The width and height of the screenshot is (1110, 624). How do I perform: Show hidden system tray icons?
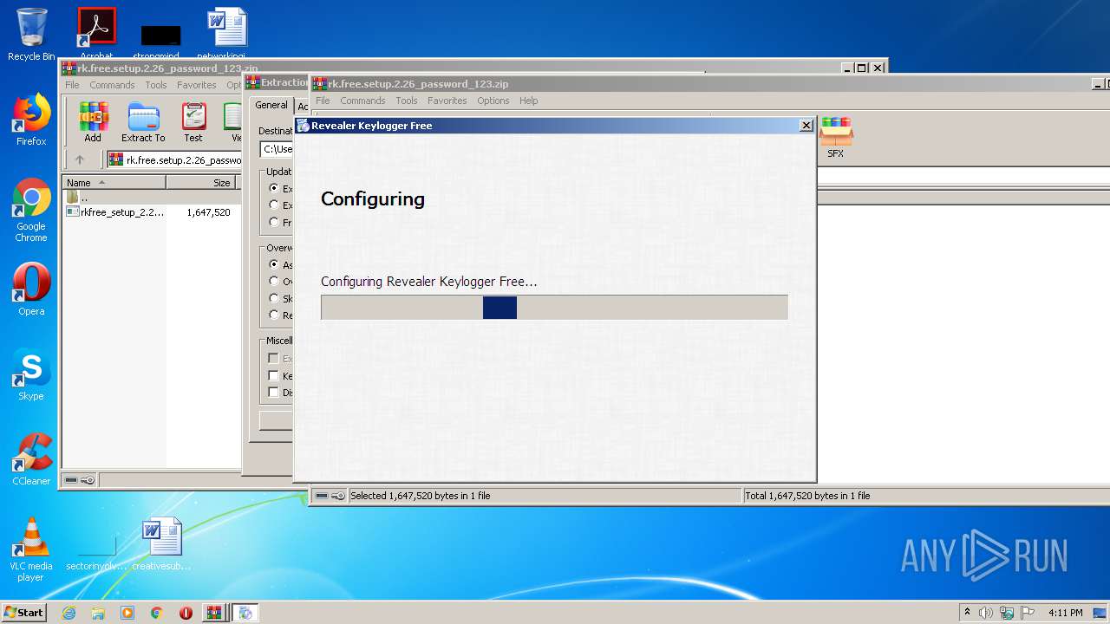click(x=967, y=613)
